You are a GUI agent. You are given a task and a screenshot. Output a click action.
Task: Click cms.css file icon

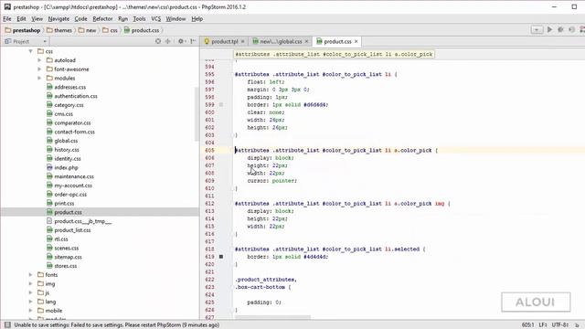coord(49,113)
